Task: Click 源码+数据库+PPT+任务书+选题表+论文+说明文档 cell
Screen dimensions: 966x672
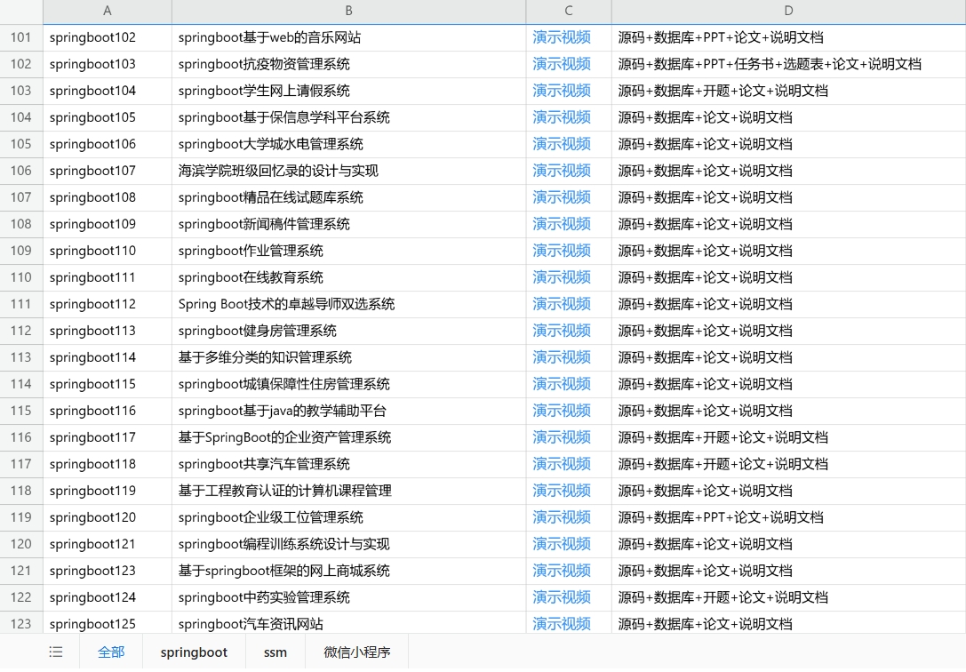Action: [x=788, y=64]
